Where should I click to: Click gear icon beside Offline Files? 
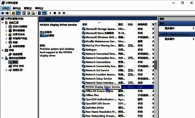[83, 95]
